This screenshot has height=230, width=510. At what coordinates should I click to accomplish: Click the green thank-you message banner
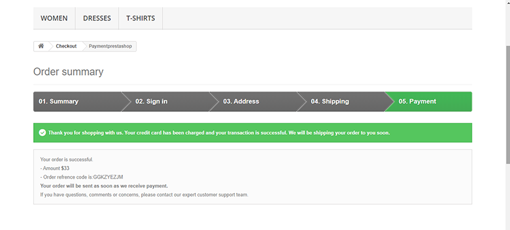252,133
